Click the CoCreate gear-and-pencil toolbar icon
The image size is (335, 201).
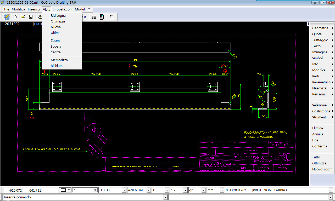coord(7,17)
